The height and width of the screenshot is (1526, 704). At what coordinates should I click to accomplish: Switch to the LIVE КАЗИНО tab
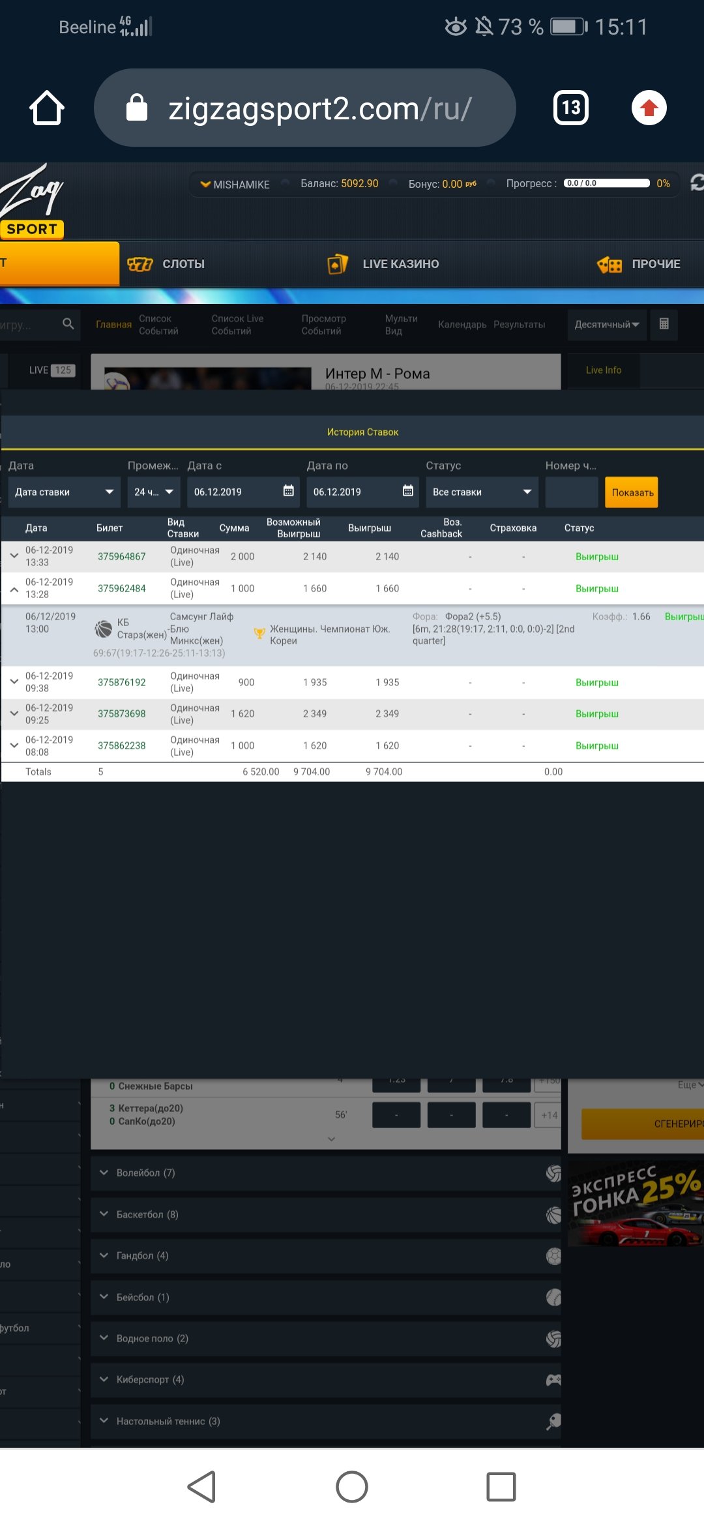pyautogui.click(x=383, y=264)
